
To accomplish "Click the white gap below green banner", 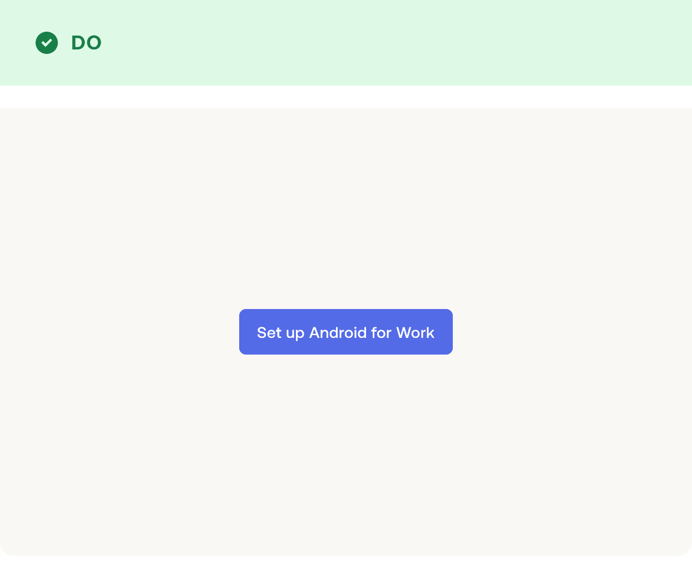I will coord(346,96).
